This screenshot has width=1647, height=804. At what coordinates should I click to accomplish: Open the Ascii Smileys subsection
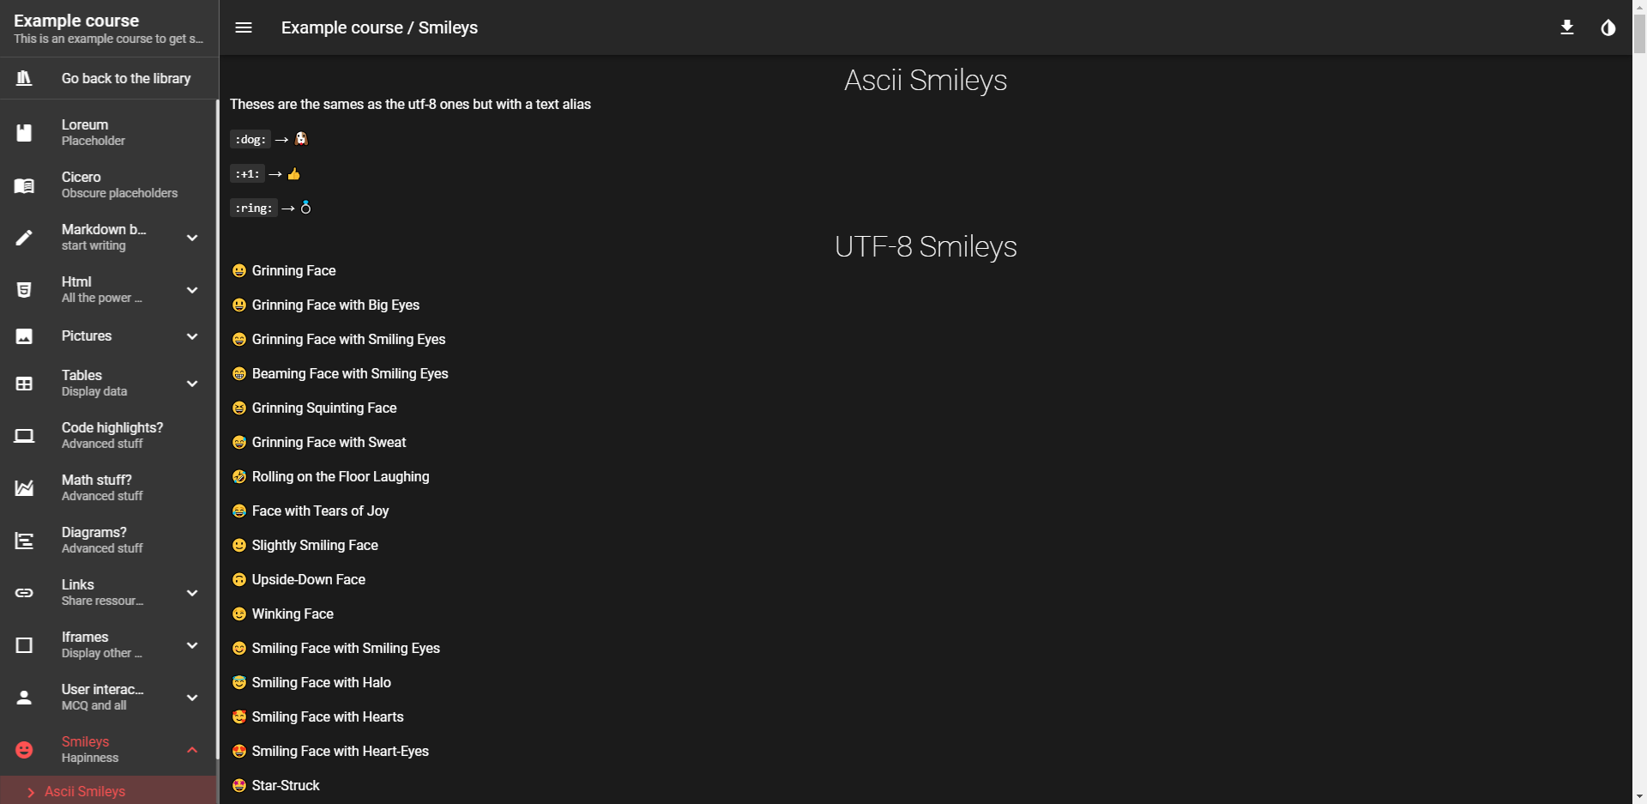tap(84, 791)
